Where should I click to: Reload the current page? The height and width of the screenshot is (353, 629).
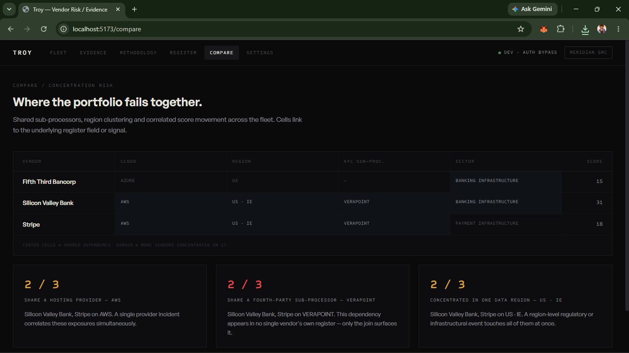pyautogui.click(x=44, y=29)
